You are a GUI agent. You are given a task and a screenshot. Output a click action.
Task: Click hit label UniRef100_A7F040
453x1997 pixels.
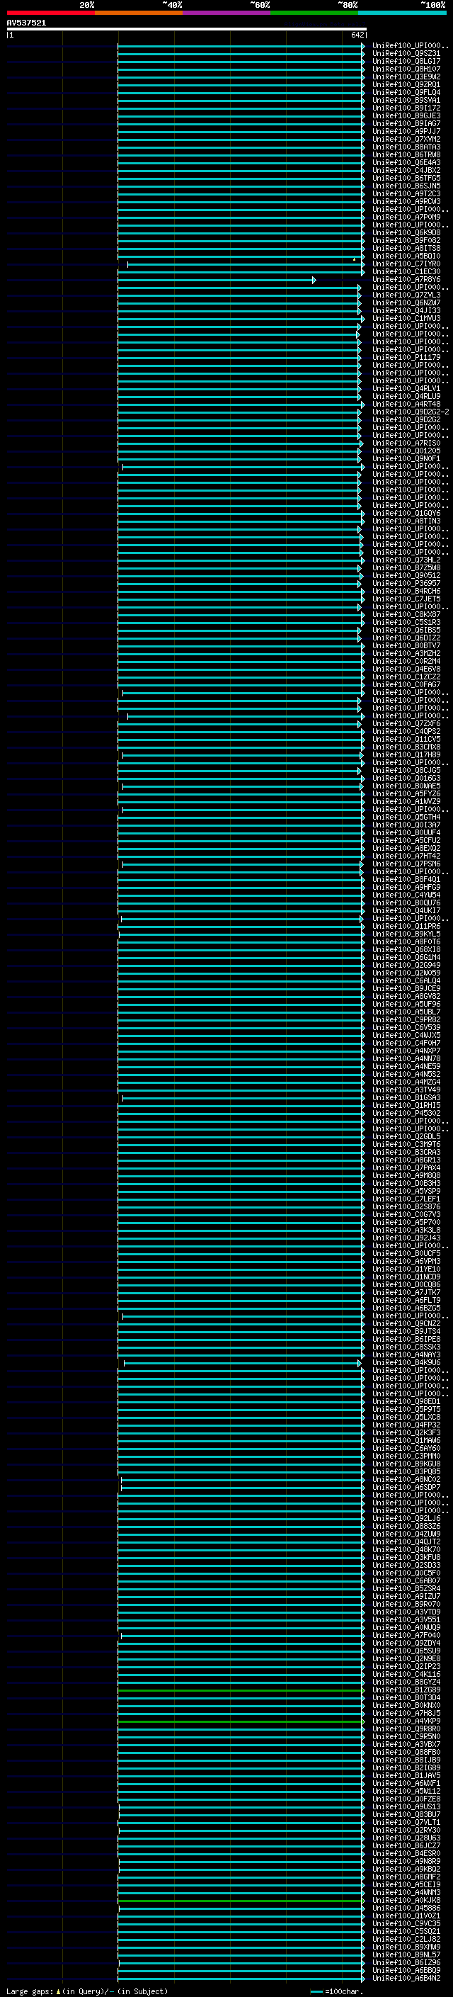click(x=406, y=1635)
